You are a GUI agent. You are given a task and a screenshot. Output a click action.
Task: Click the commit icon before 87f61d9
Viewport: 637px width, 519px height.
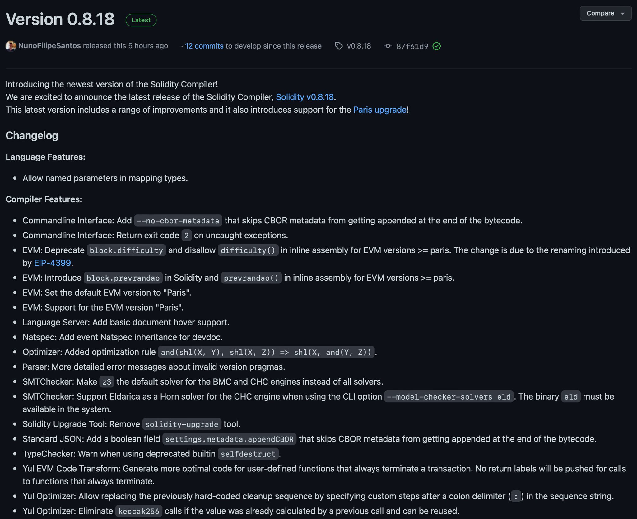tap(388, 46)
